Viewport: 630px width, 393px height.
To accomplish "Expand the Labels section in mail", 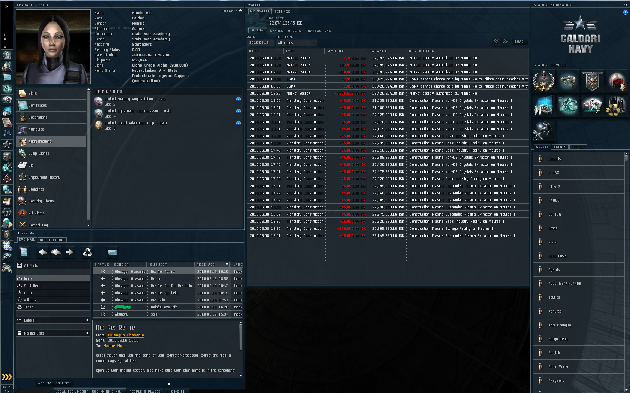I will pos(87,320).
